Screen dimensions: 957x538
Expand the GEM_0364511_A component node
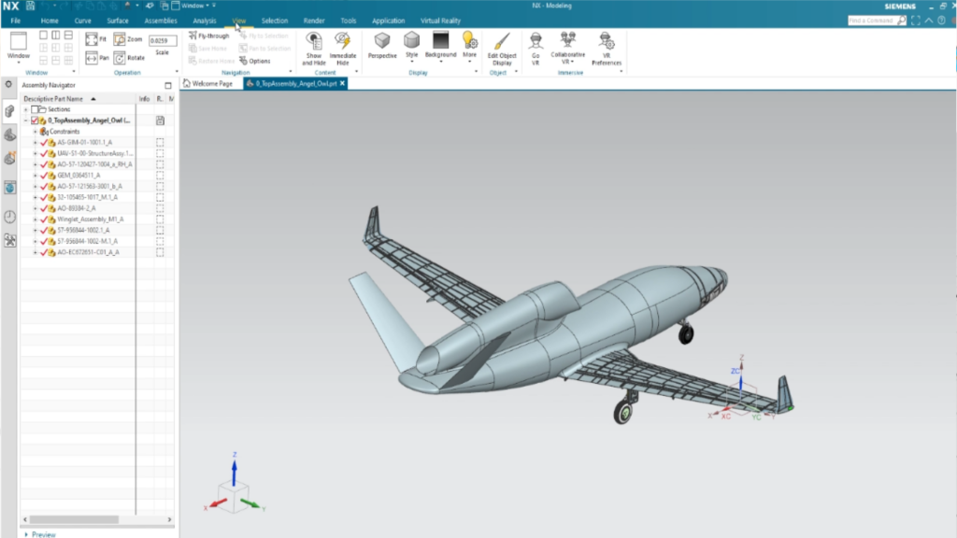[x=35, y=176]
